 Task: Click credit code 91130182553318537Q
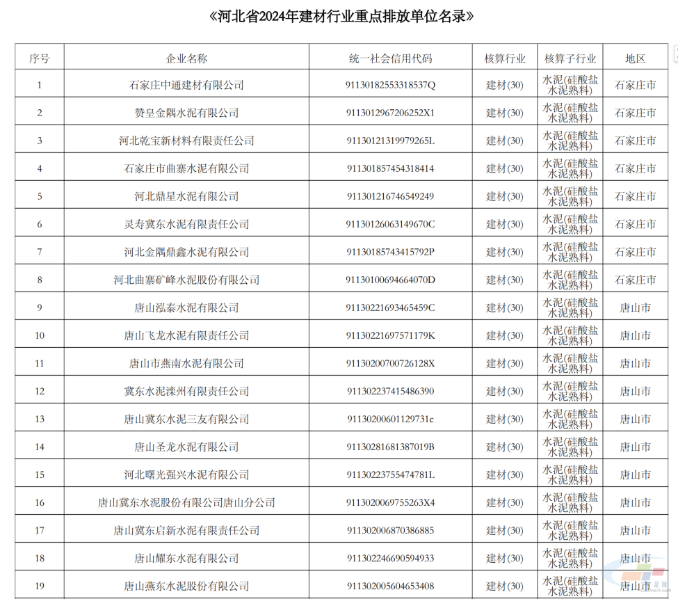click(x=390, y=85)
